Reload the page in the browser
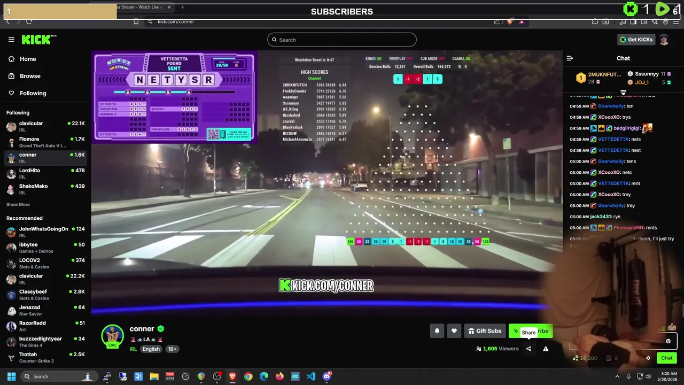The image size is (684, 385). (x=29, y=21)
